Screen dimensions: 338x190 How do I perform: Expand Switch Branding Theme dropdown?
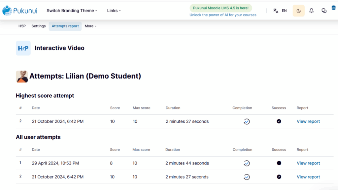pos(72,11)
